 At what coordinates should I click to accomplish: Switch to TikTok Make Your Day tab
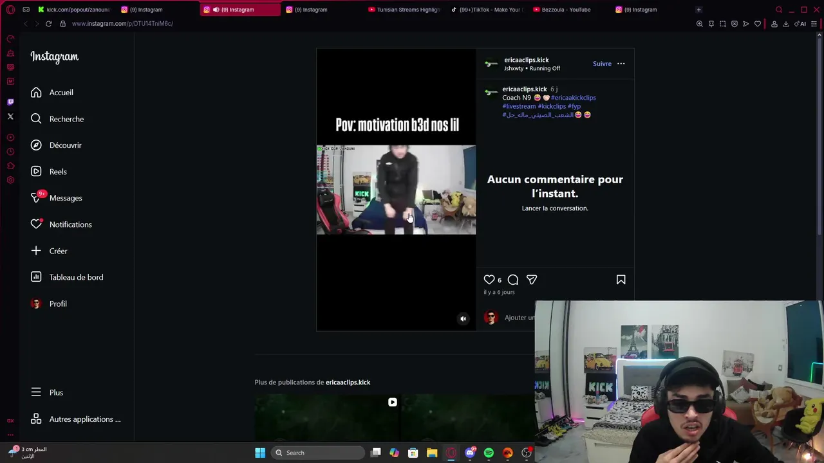click(487, 10)
